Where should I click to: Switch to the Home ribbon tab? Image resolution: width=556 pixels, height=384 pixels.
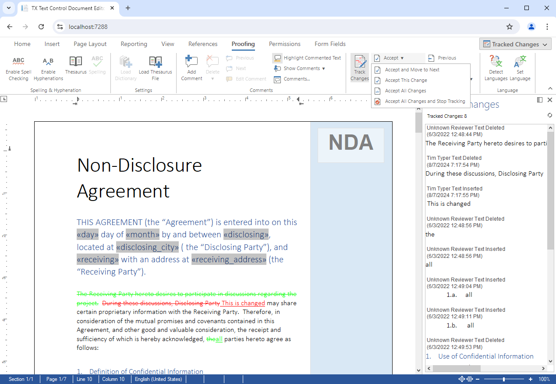(x=22, y=44)
